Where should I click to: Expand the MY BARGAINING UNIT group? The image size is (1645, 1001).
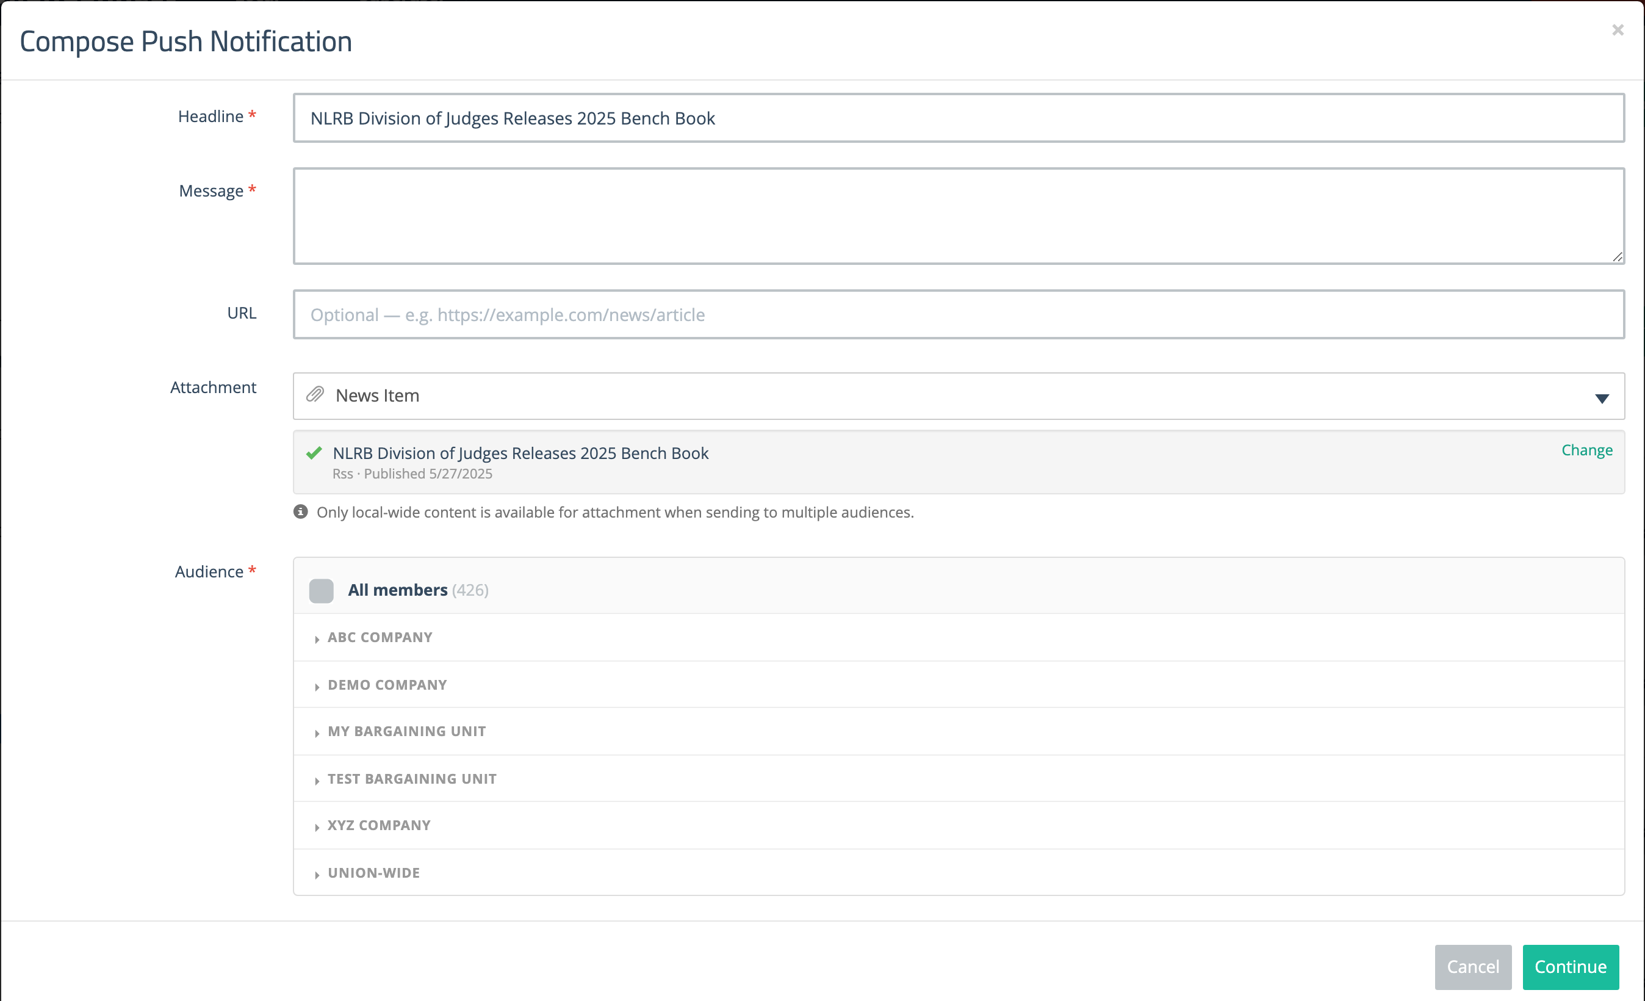click(x=959, y=732)
